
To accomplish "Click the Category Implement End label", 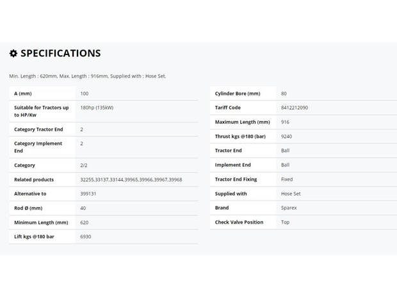I will coord(38,147).
